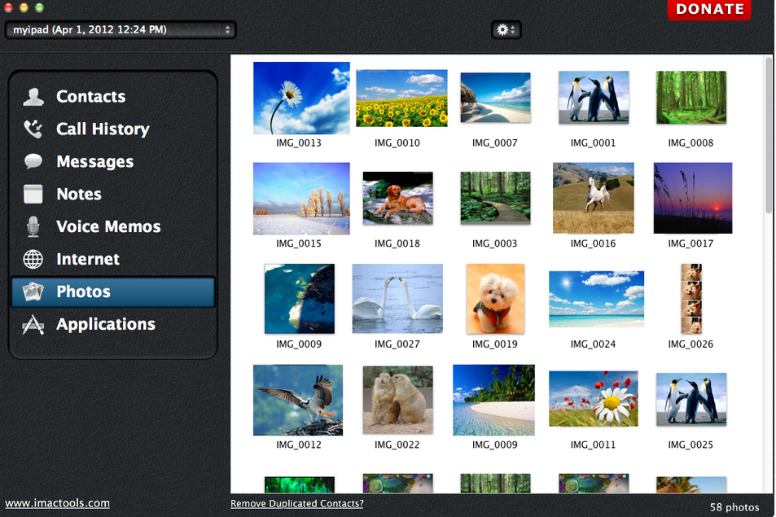Viewport: 776px width, 517px height.
Task: Click the Applications A-shaped icon
Action: [33, 325]
